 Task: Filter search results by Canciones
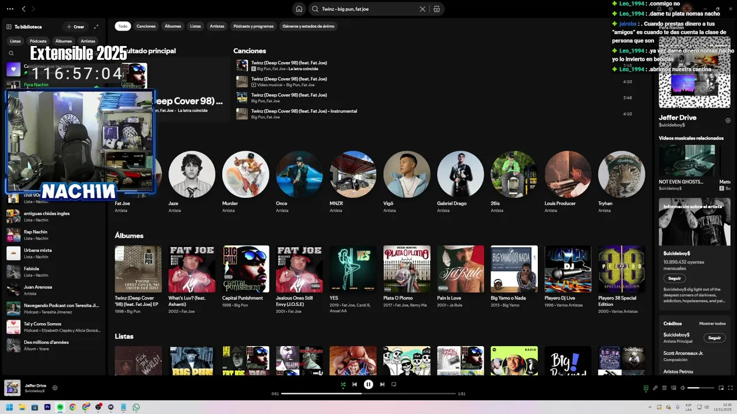point(146,26)
